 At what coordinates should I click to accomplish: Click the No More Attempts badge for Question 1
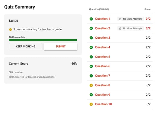pyautogui.click(x=131, y=19)
